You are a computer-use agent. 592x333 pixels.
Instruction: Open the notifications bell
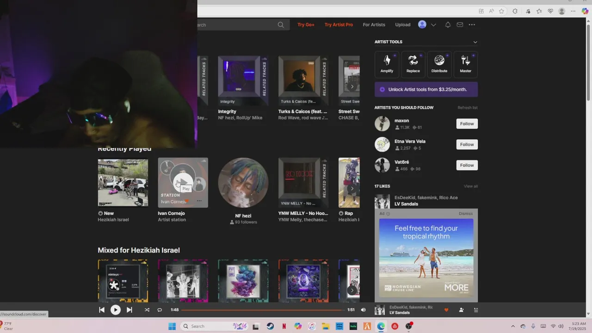(x=448, y=25)
